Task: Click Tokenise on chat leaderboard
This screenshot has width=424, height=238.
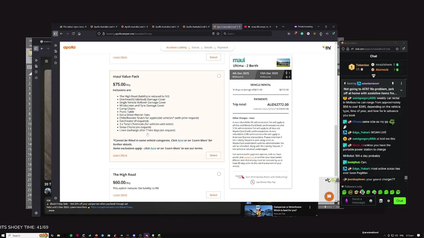Action: click(x=362, y=65)
